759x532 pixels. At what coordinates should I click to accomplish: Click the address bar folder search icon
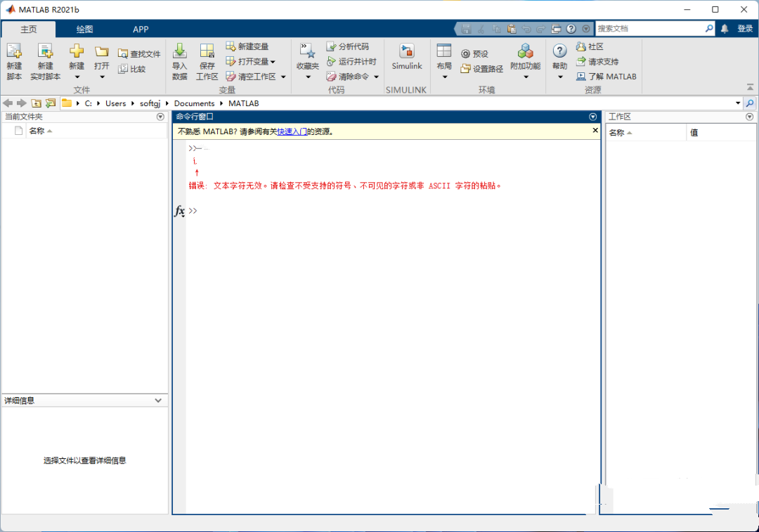coord(750,103)
